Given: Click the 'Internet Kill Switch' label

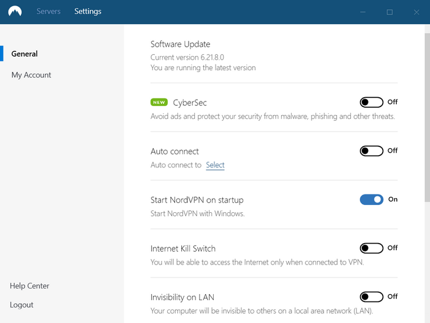Looking at the screenshot, I should (x=183, y=249).
